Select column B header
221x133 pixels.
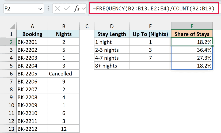(64, 26)
